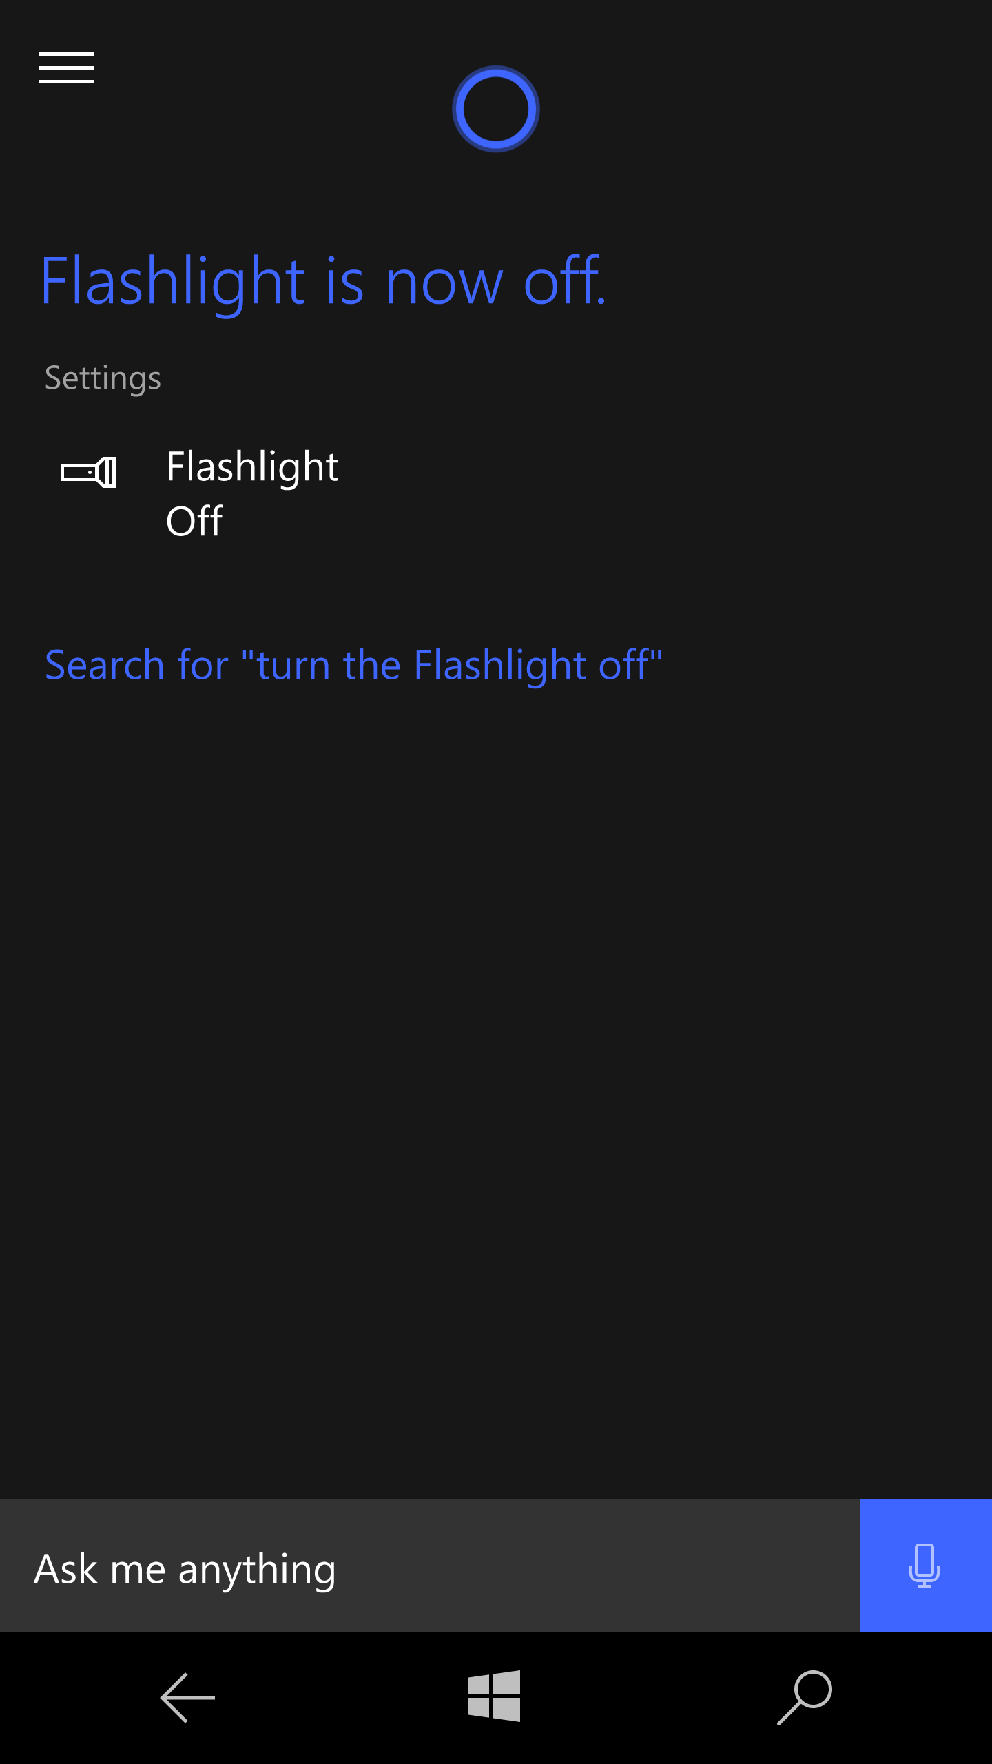Go back using the back arrow
The image size is (992, 1764).
click(188, 1697)
